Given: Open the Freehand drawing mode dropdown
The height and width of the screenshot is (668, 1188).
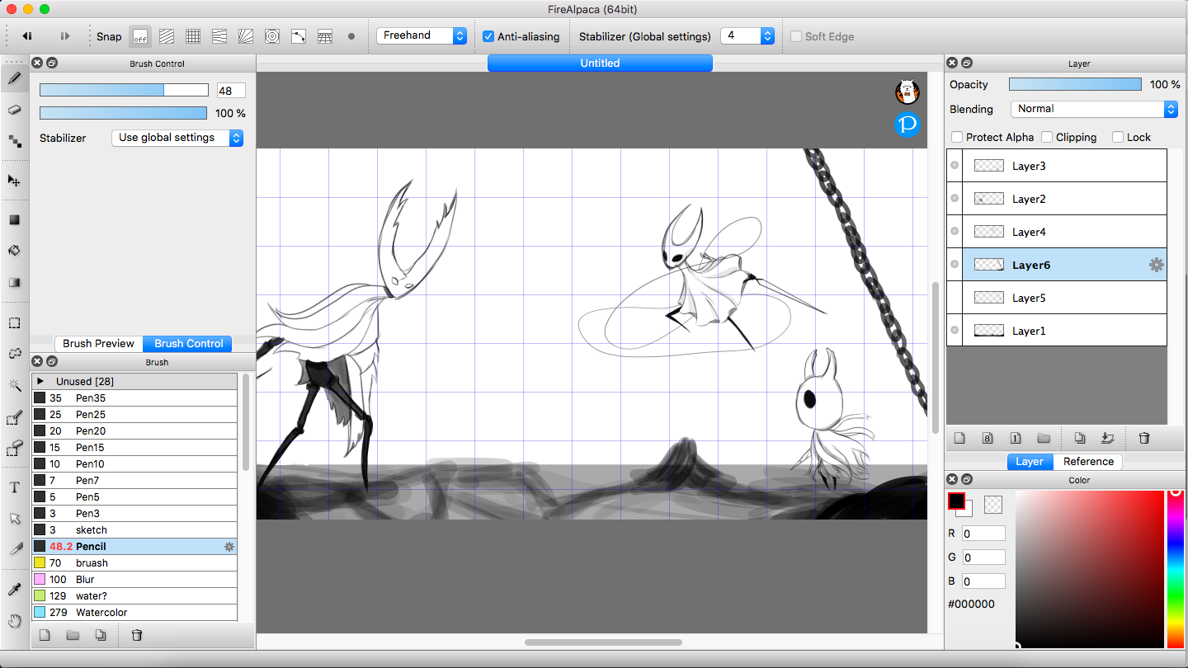Looking at the screenshot, I should tap(422, 35).
